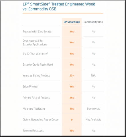Click the orange 0 value for rot claims
Screen dimensions: 126x137
coord(72,120)
